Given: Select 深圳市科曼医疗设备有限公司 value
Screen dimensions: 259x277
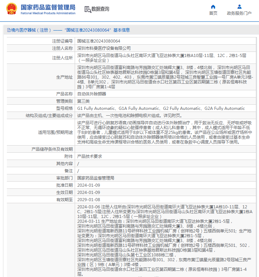Looking at the screenshot, I should click(x=104, y=48).
